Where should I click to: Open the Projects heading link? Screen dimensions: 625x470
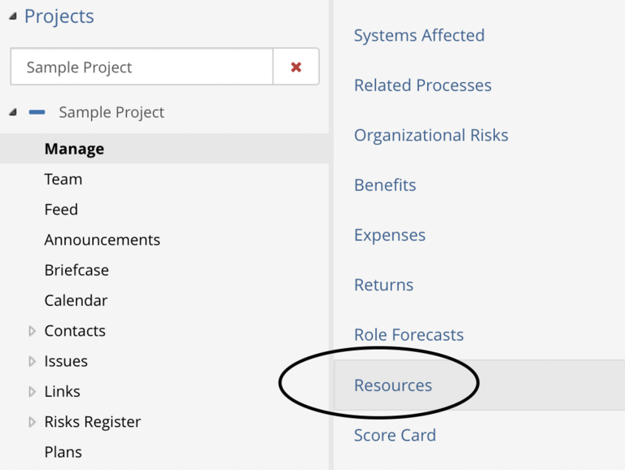click(x=59, y=16)
